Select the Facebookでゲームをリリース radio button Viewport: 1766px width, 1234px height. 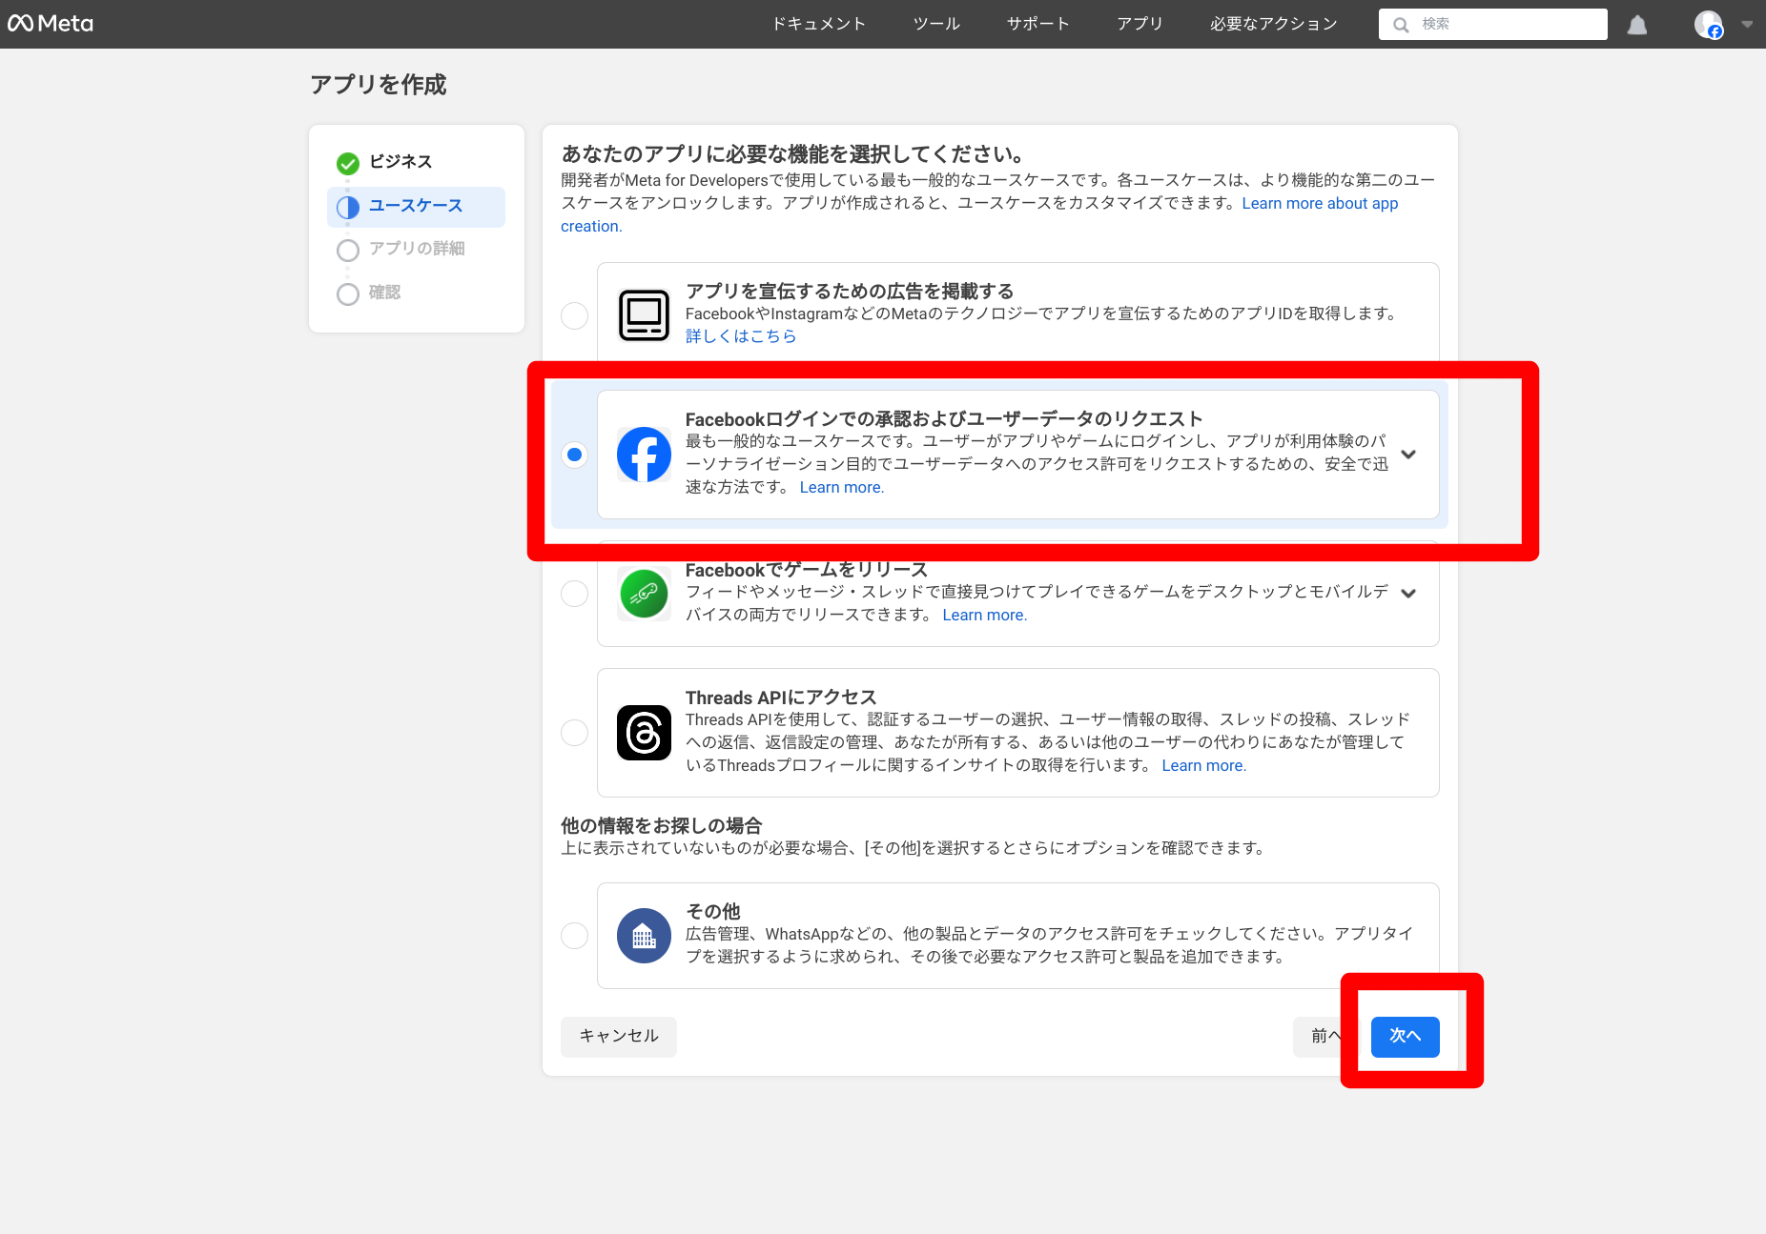click(574, 594)
